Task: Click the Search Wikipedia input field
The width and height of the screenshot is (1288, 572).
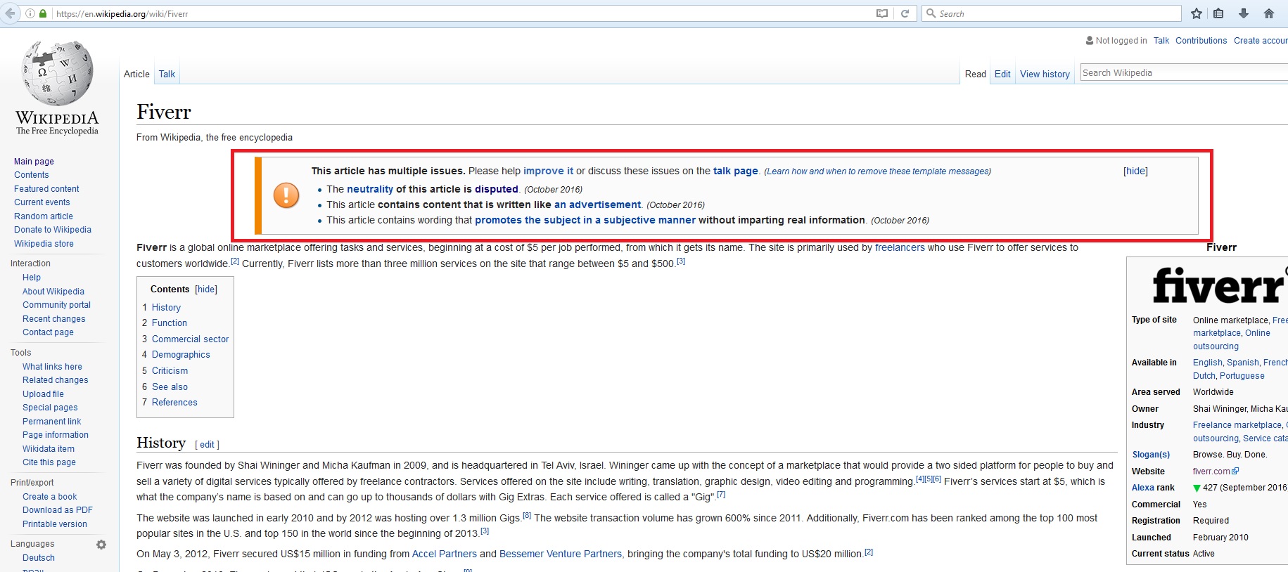Action: pyautogui.click(x=1182, y=72)
